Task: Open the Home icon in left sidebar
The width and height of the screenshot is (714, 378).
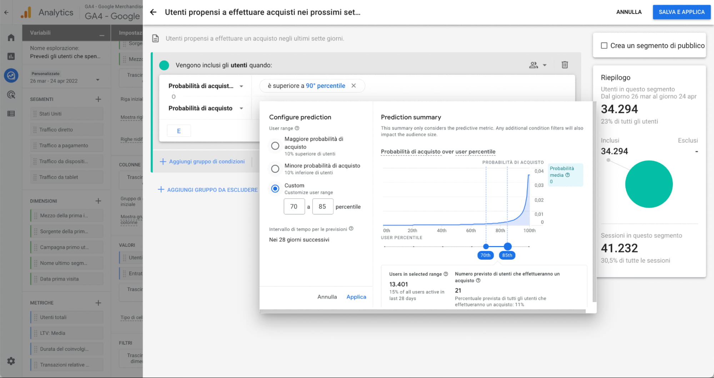Action: point(11,37)
